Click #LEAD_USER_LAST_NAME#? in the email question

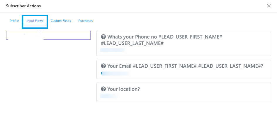pyautogui.click(x=231, y=66)
